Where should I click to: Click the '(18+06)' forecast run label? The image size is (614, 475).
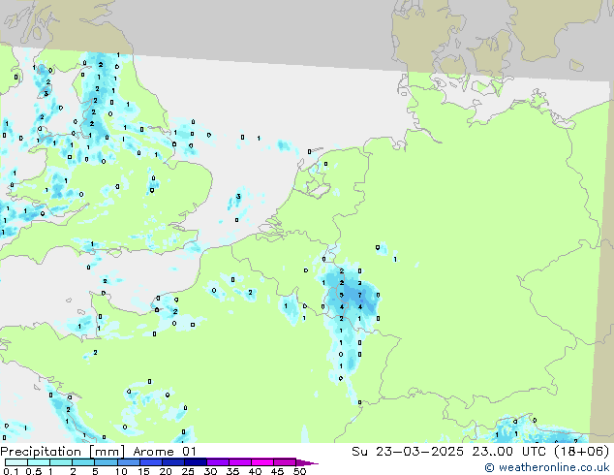pyautogui.click(x=581, y=452)
